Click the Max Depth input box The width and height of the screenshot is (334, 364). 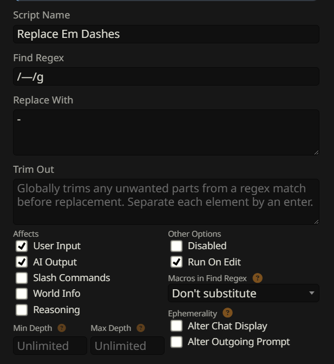point(127,346)
